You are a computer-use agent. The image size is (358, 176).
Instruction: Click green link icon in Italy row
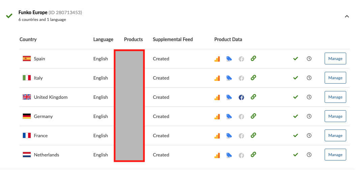coord(253,78)
